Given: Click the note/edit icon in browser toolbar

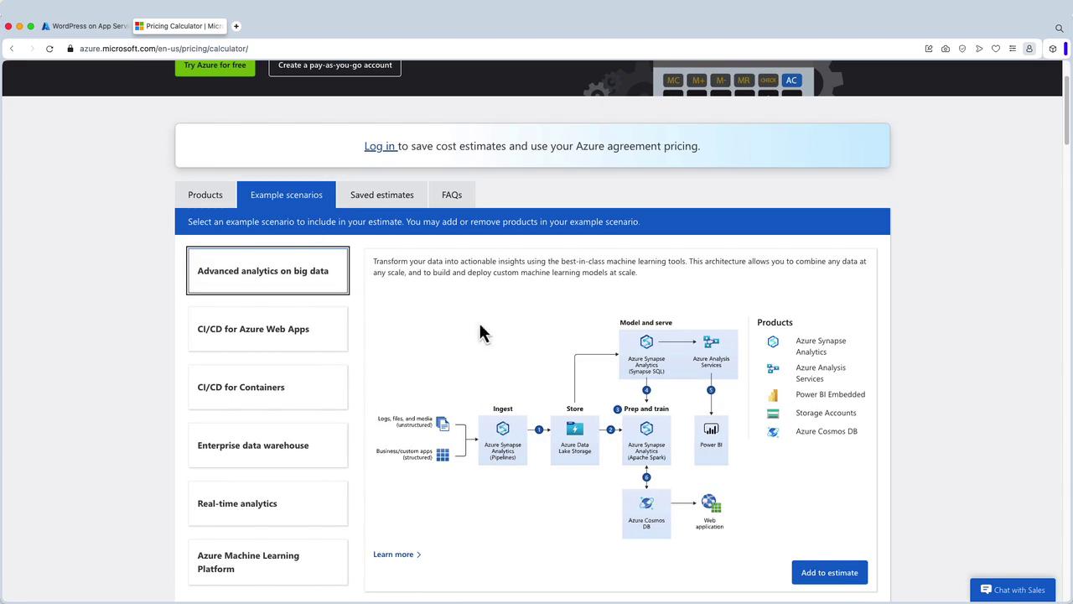Looking at the screenshot, I should pyautogui.click(x=929, y=49).
